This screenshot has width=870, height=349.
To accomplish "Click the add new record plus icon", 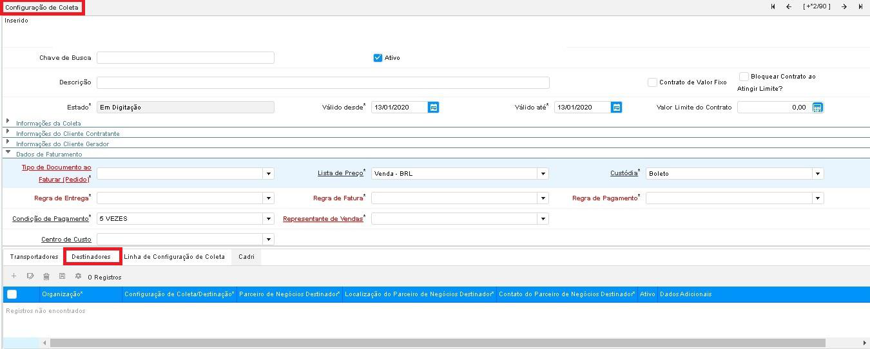I will [x=14, y=276].
